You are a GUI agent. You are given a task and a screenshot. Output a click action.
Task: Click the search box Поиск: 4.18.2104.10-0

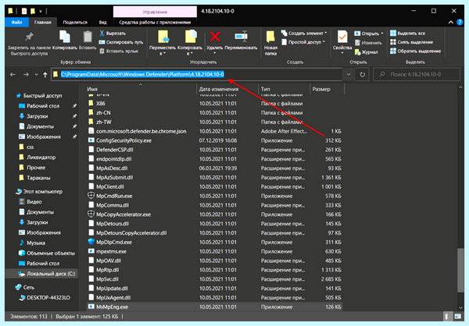pos(417,74)
